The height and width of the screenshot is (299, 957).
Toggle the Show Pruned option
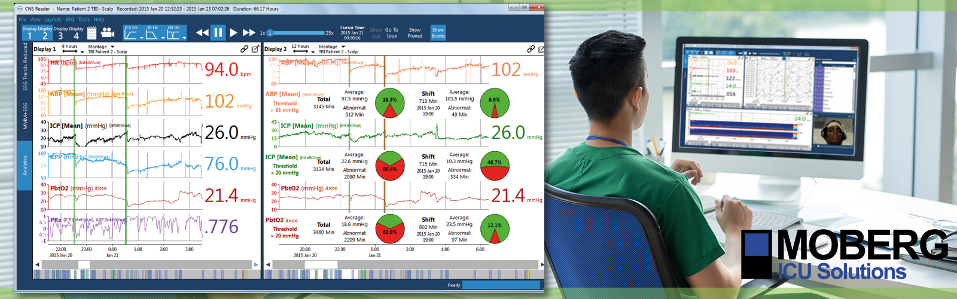click(x=415, y=33)
